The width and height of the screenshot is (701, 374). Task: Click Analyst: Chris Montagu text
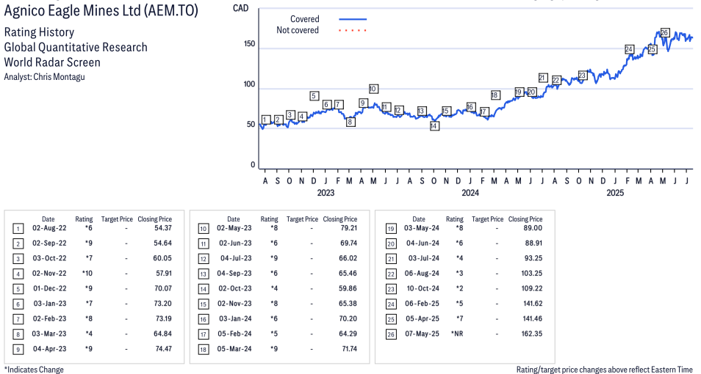tap(44, 77)
